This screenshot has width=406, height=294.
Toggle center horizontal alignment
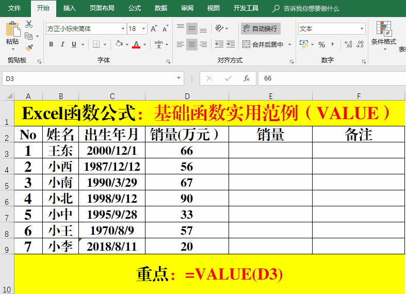[x=192, y=44]
